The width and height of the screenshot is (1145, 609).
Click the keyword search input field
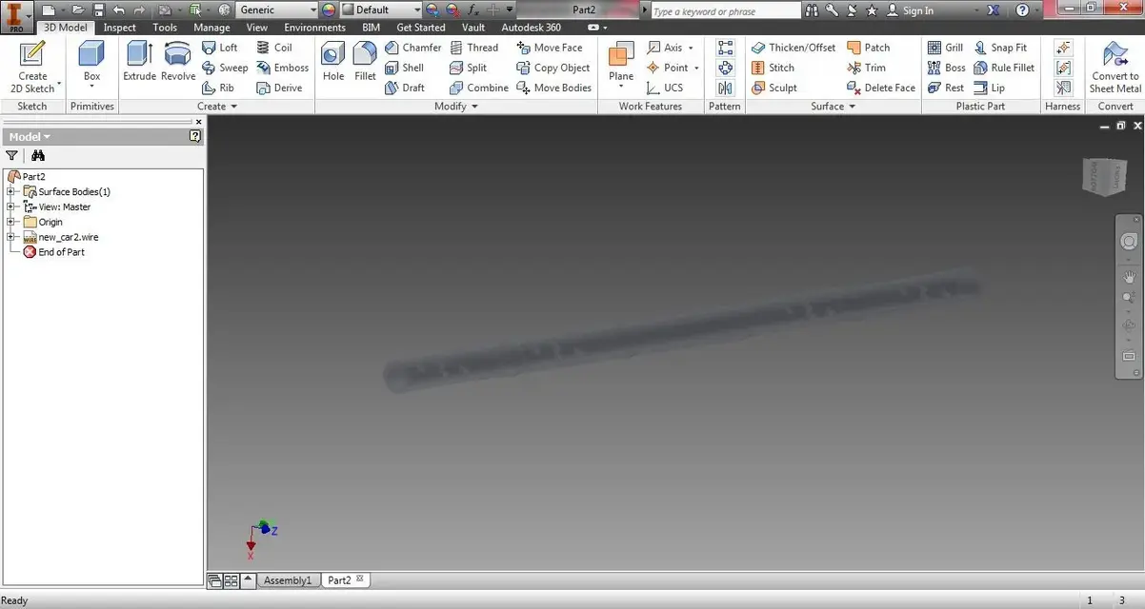pos(726,10)
